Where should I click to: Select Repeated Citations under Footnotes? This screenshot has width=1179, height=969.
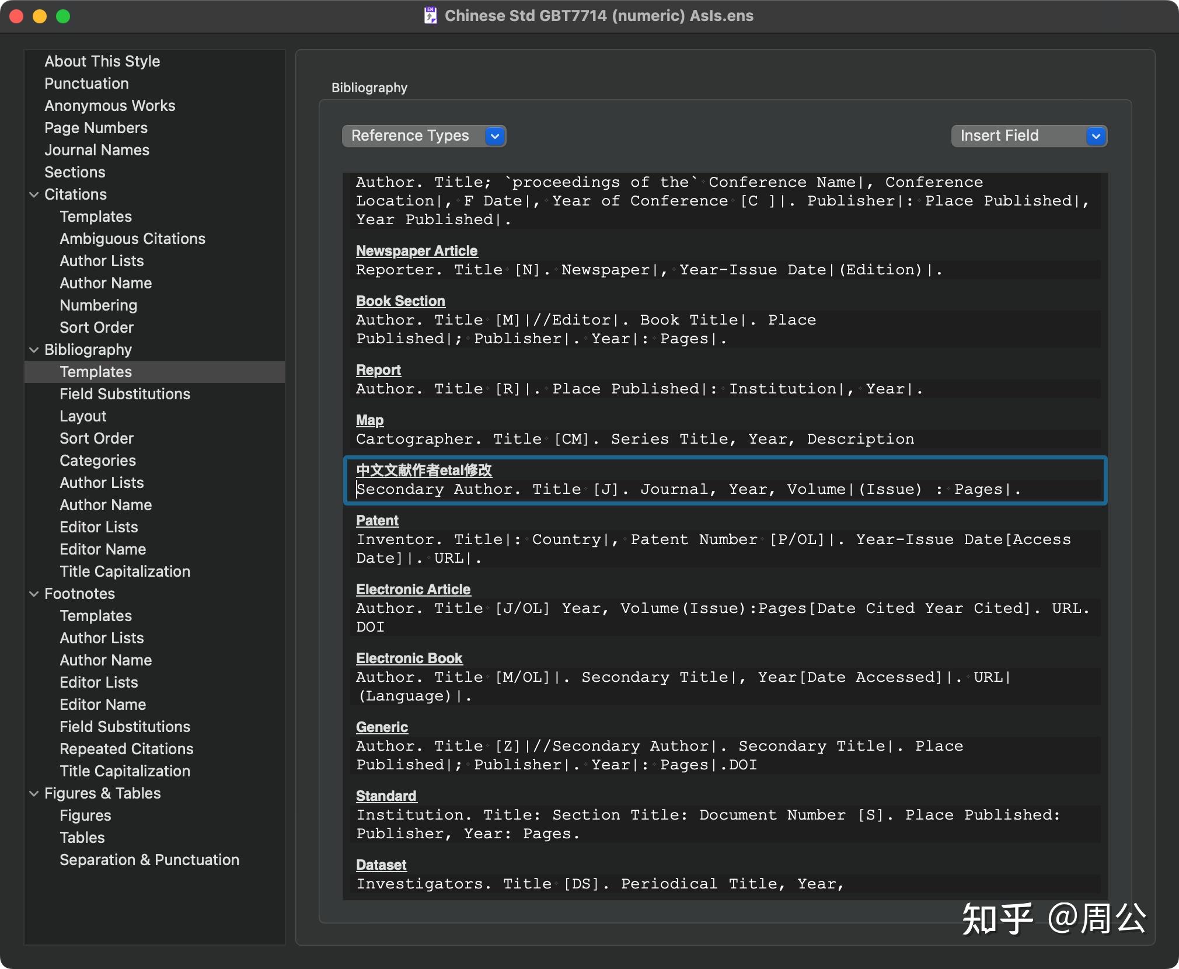tap(126, 748)
